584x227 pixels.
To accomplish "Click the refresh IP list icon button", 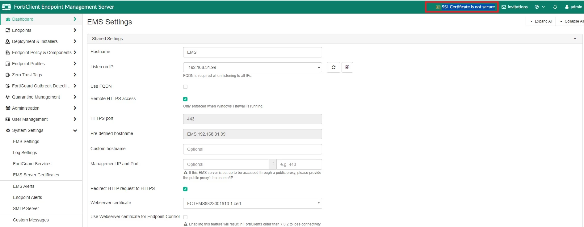I will pyautogui.click(x=334, y=67).
